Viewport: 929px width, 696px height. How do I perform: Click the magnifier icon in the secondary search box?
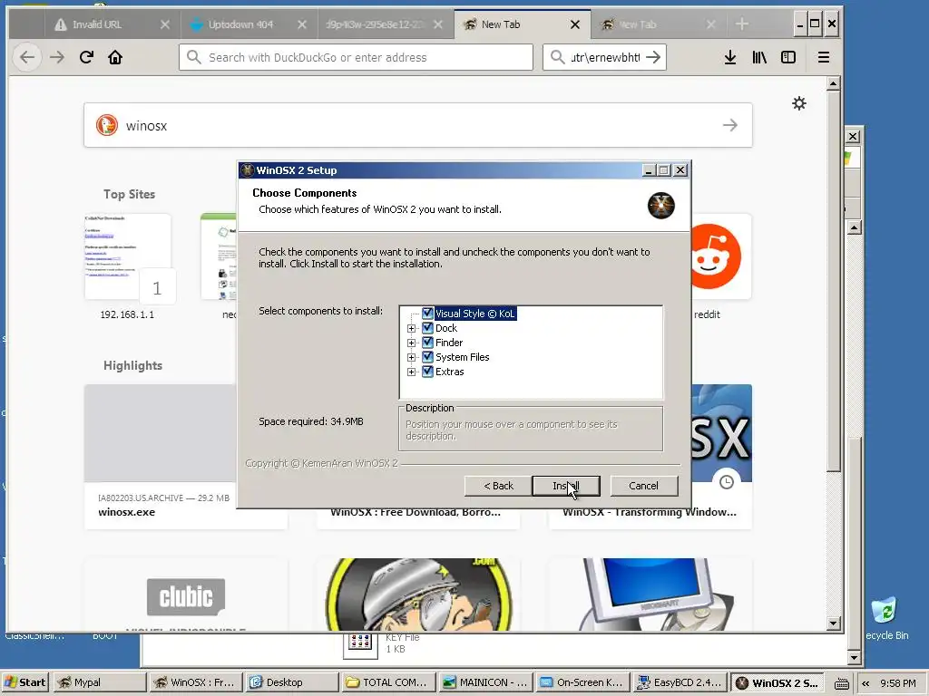pos(557,57)
